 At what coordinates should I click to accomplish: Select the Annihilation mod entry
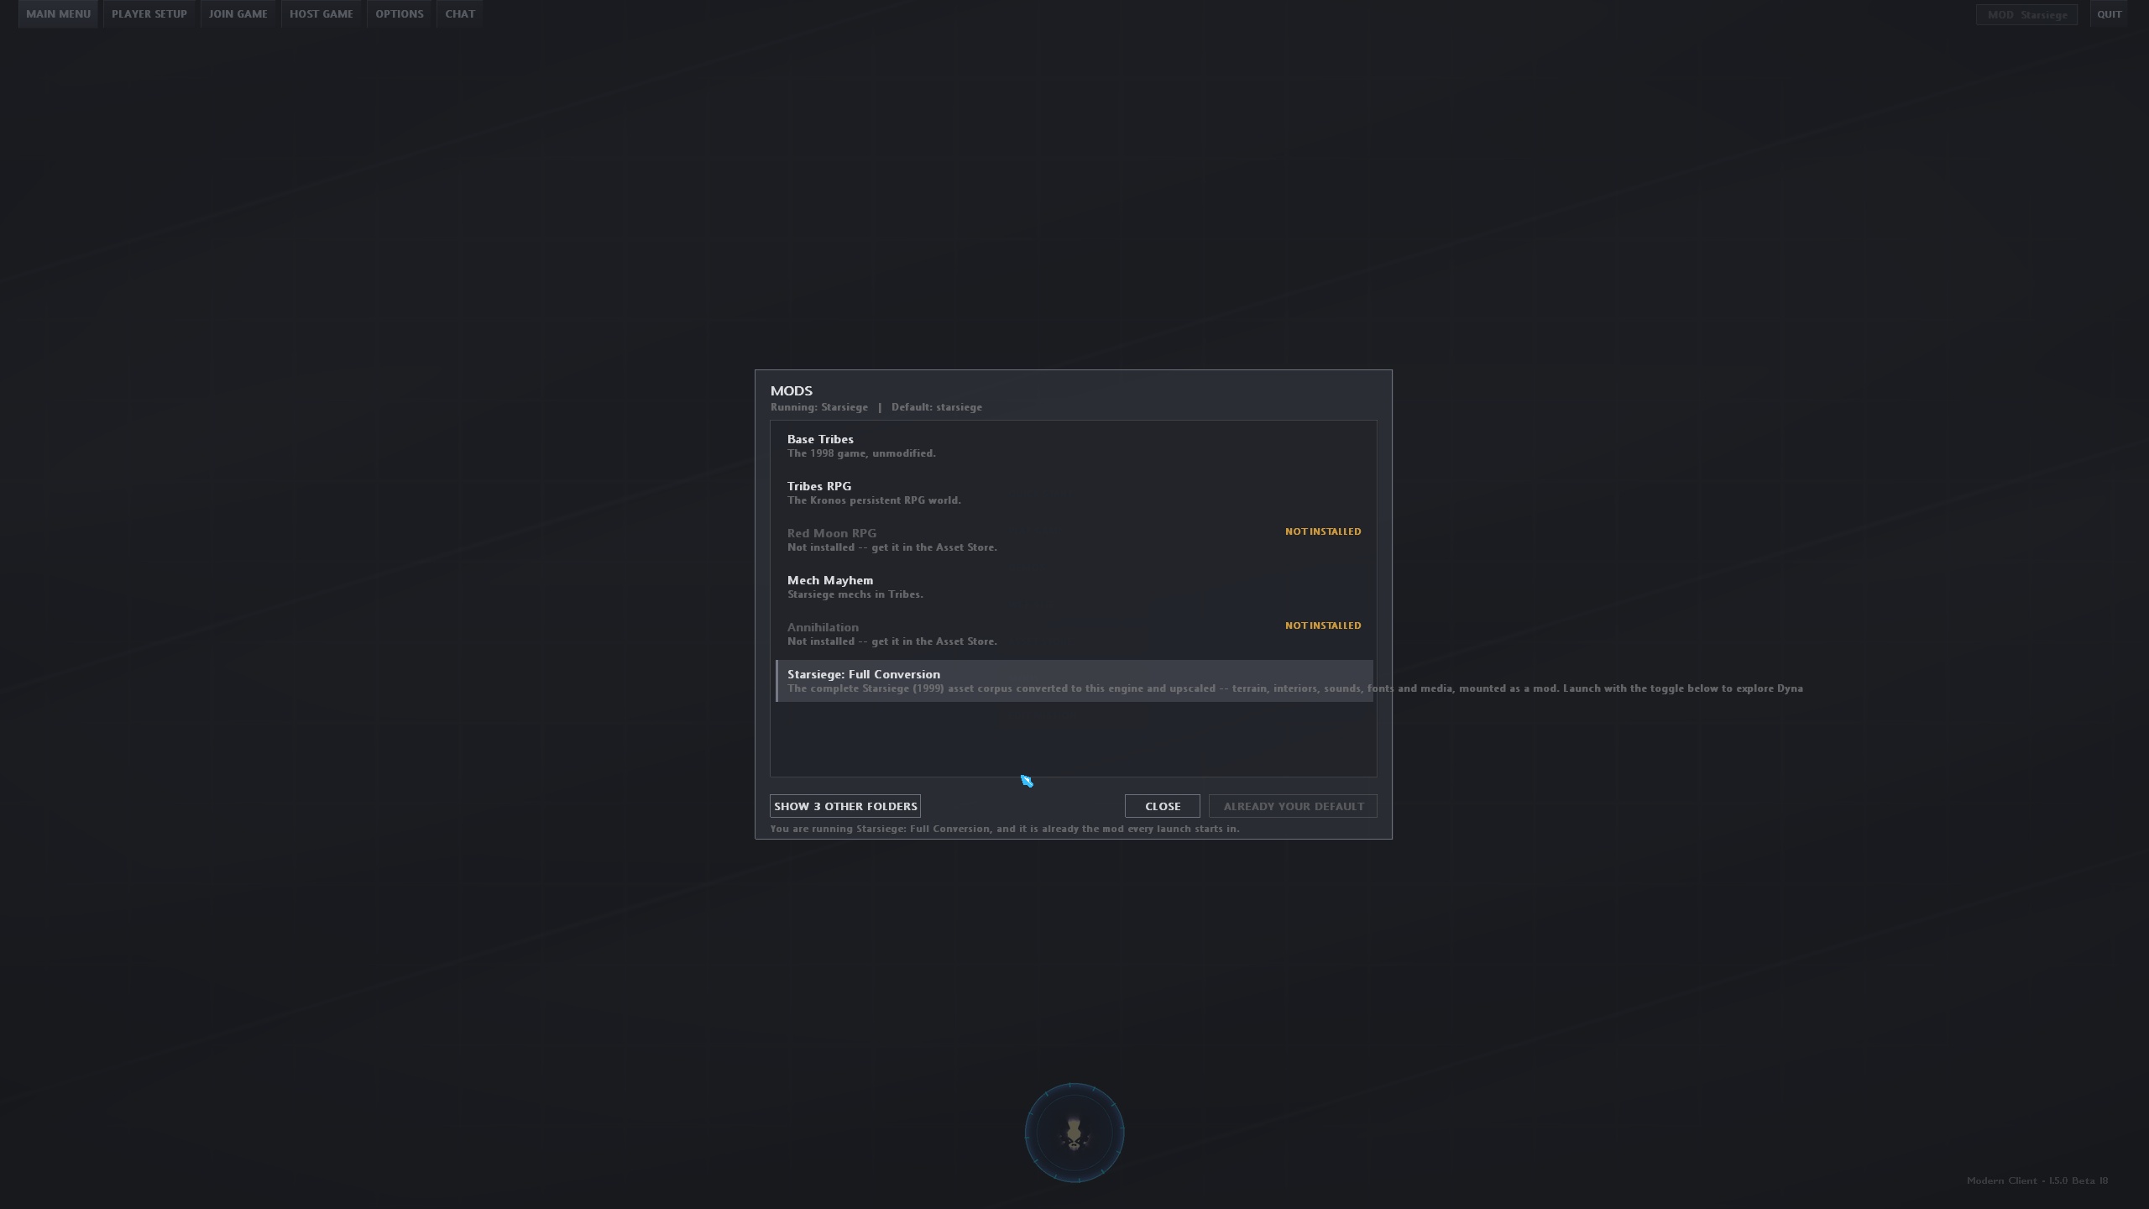point(1074,634)
